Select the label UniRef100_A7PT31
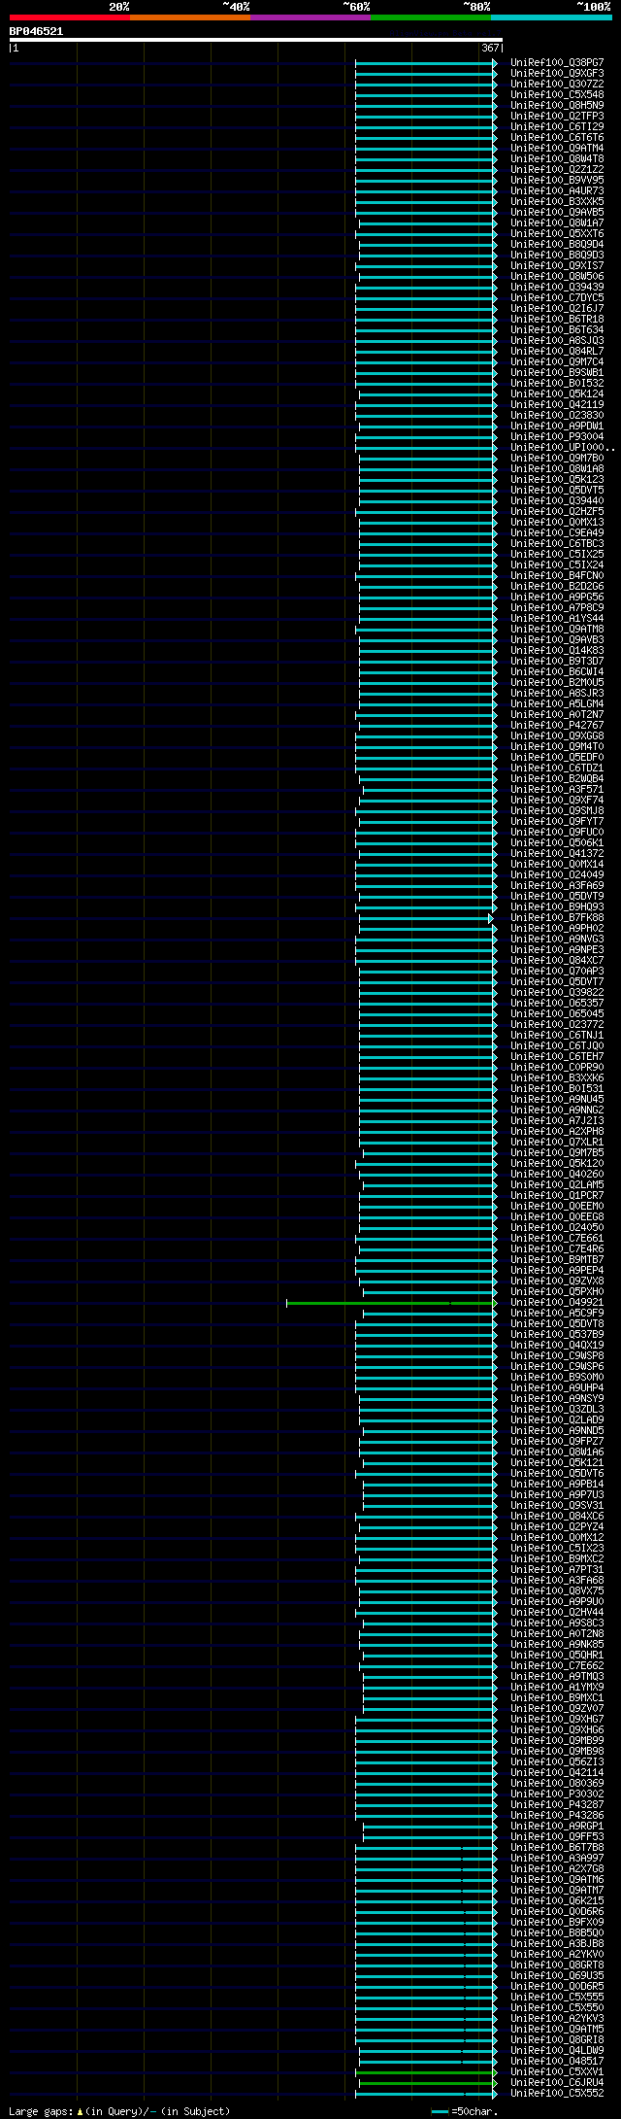Image resolution: width=621 pixels, height=2119 pixels. (557, 1570)
